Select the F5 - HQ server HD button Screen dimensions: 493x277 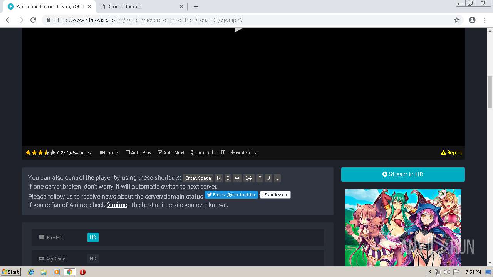tap(93, 238)
